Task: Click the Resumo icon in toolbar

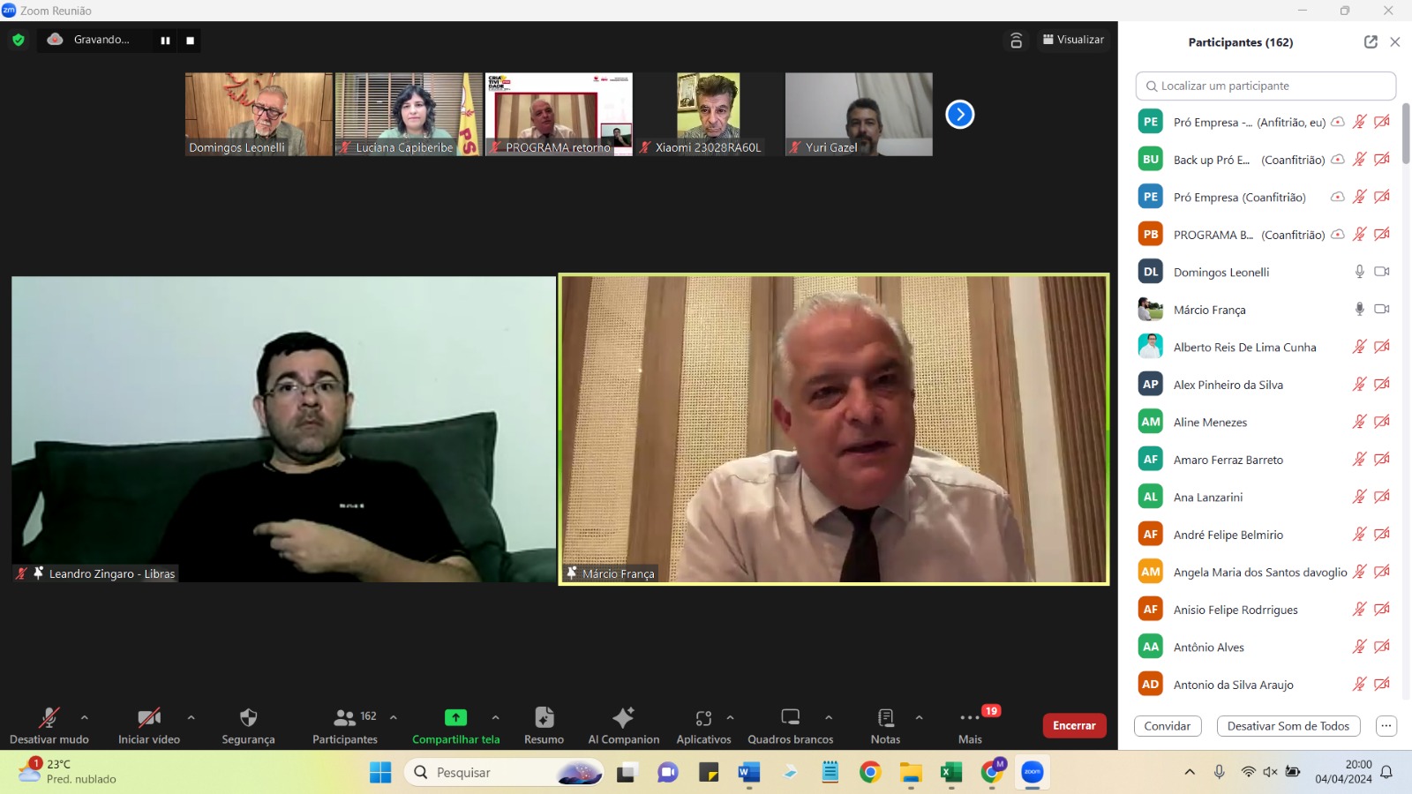Action: (x=544, y=718)
